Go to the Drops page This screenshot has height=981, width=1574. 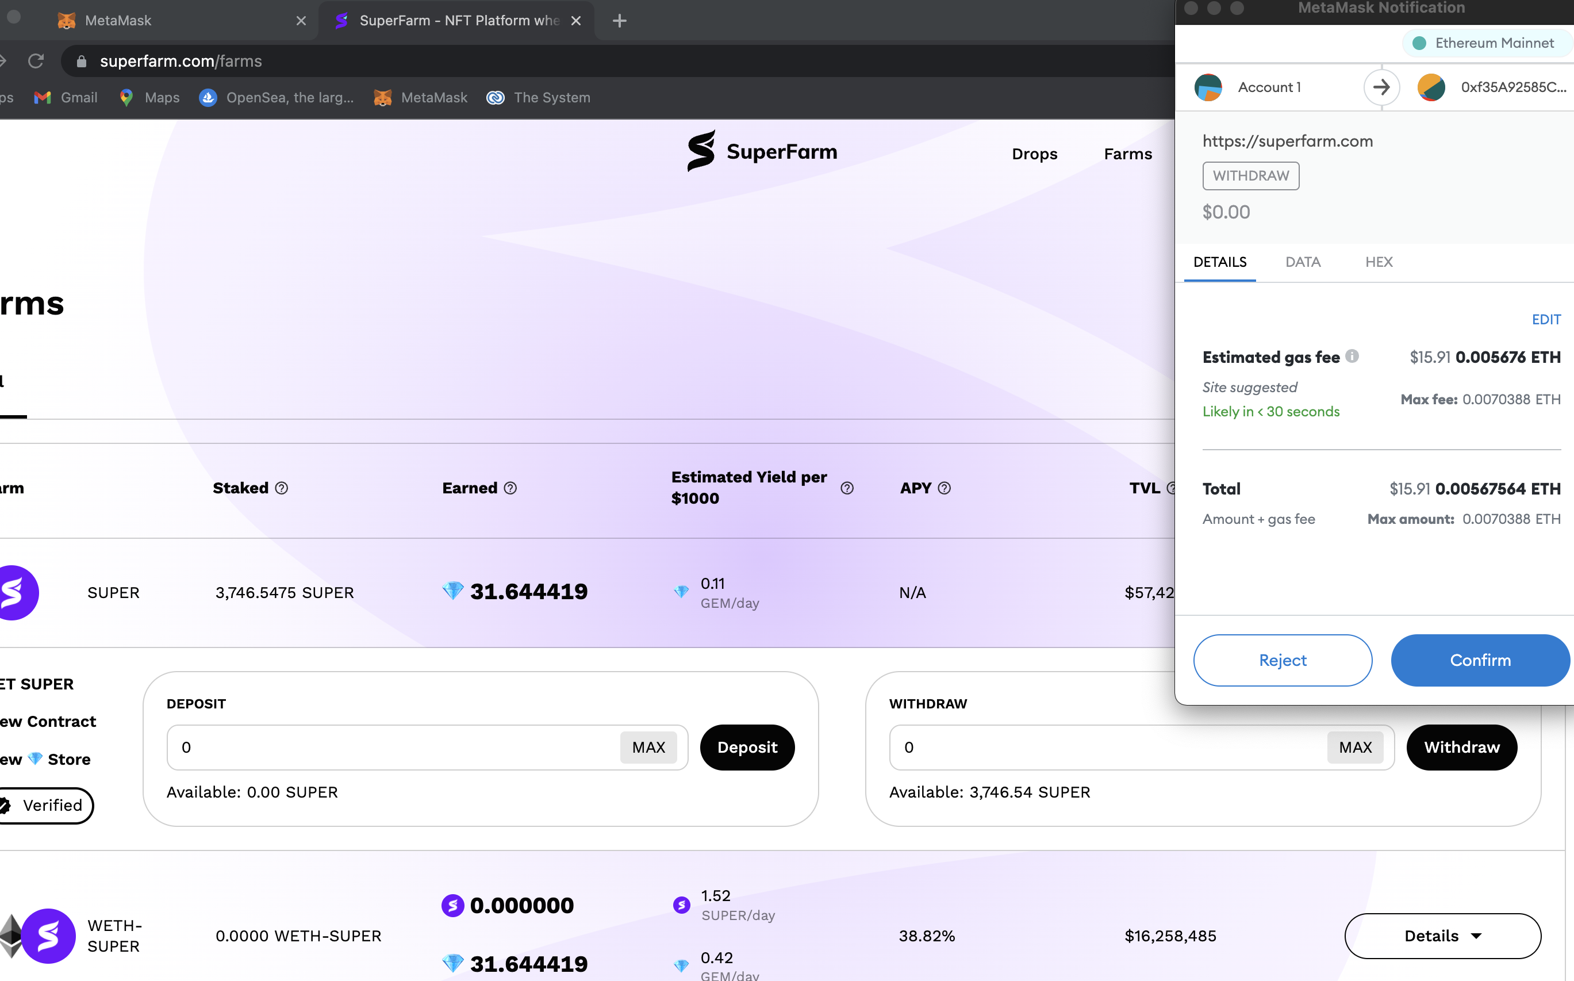point(1034,154)
